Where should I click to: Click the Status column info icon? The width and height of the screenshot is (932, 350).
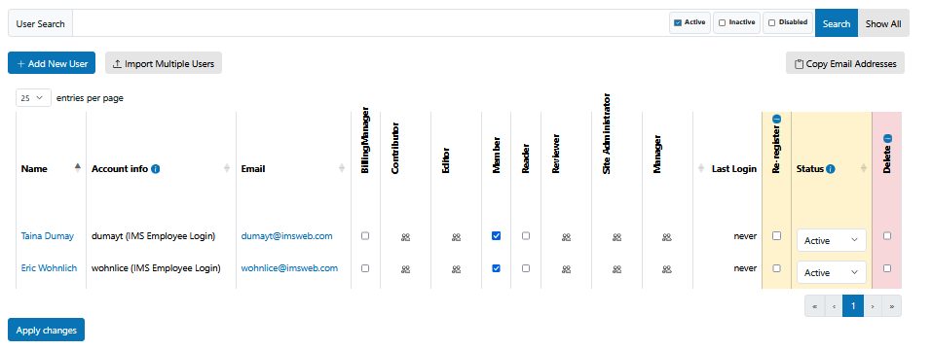[831, 169]
